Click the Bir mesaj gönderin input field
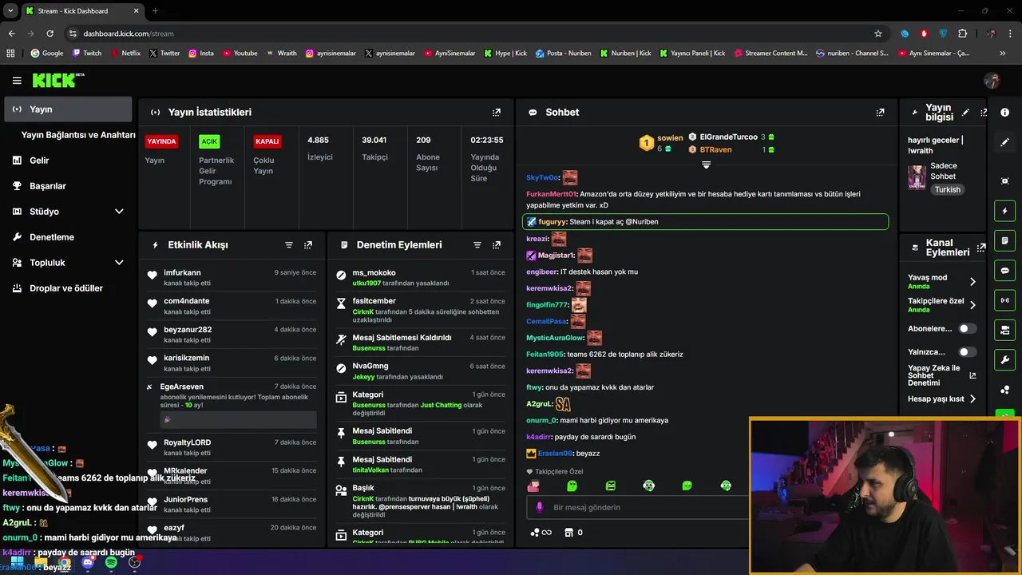Viewport: 1022px width, 575px height. [639, 507]
